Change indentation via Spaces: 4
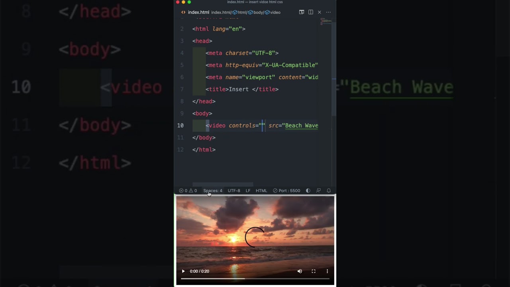The height and width of the screenshot is (287, 510). tap(213, 191)
